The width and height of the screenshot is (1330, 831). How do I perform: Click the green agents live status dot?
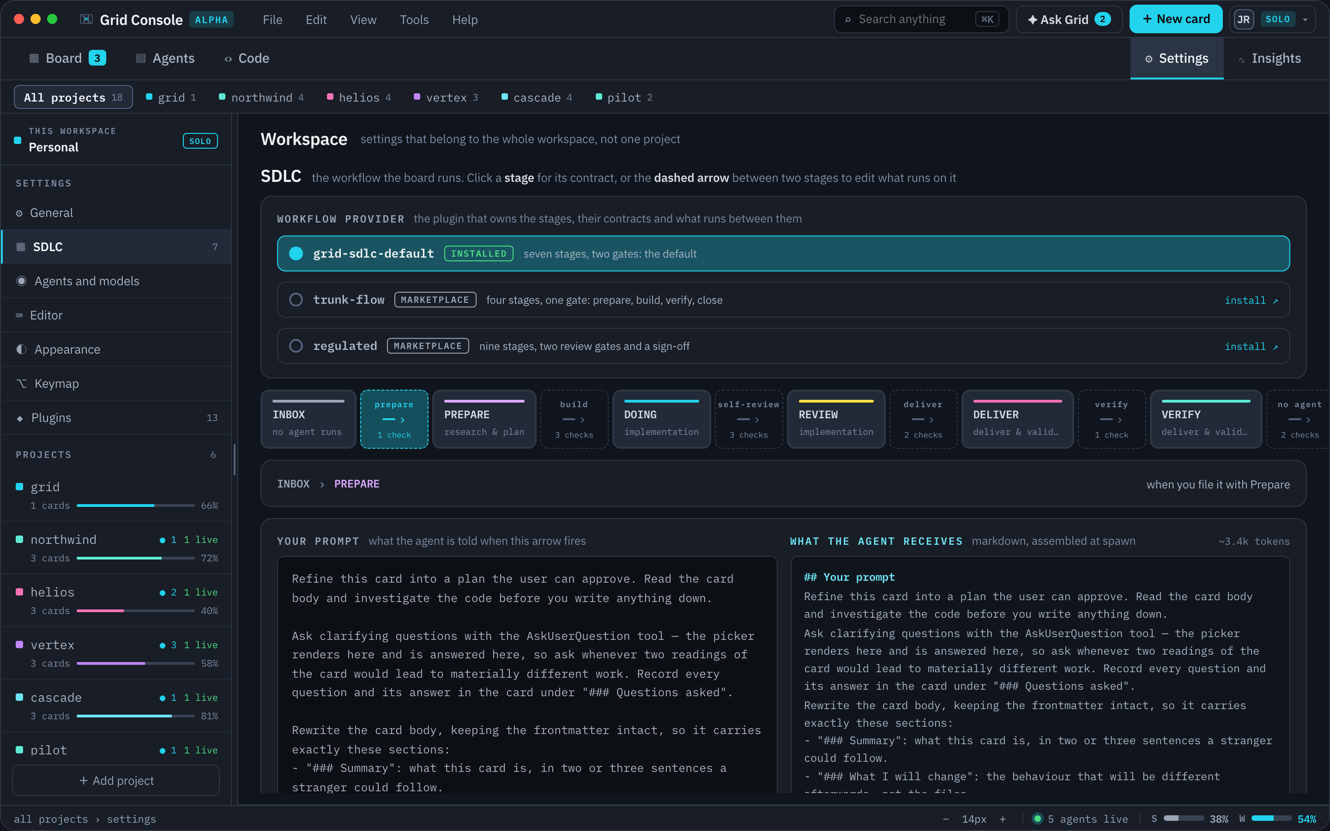pos(1038,819)
